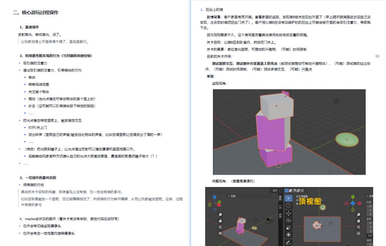Click the heading '二、核心游玩过程操作'
The width and height of the screenshot is (386, 246).
pyautogui.click(x=36, y=12)
